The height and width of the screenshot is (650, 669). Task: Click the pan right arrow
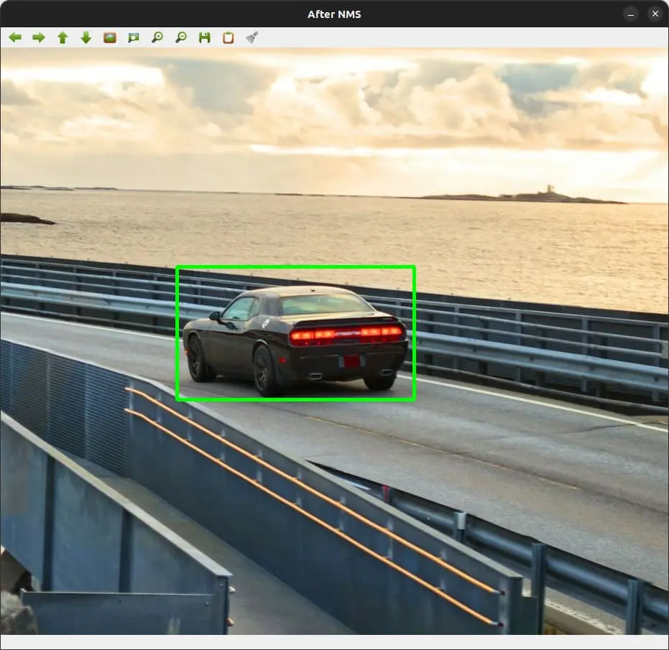tap(39, 37)
